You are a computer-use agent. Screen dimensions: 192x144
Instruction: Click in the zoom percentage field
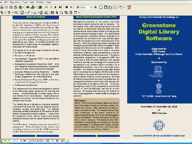click(85, 7)
